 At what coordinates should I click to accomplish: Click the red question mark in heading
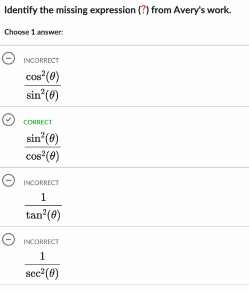pyautogui.click(x=143, y=10)
